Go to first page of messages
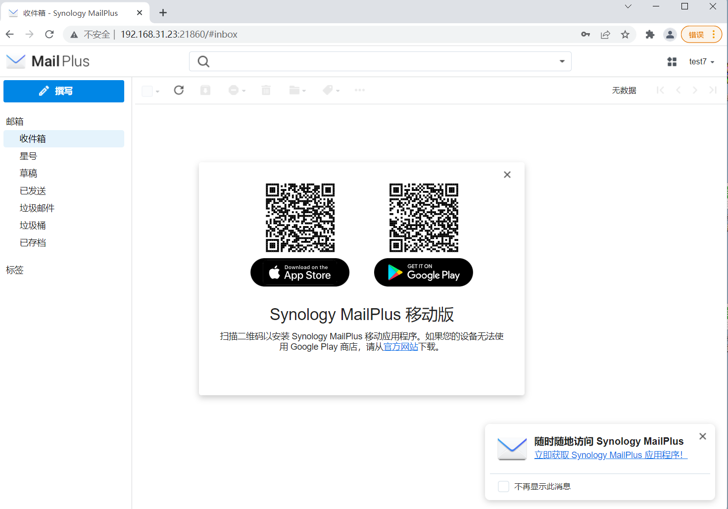The image size is (728, 509). (x=660, y=90)
